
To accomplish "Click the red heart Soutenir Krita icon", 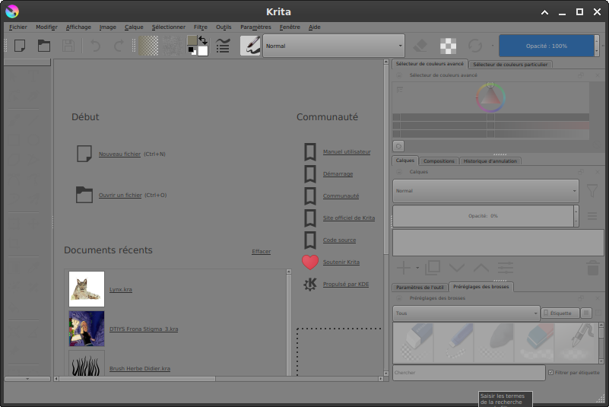I will (309, 262).
